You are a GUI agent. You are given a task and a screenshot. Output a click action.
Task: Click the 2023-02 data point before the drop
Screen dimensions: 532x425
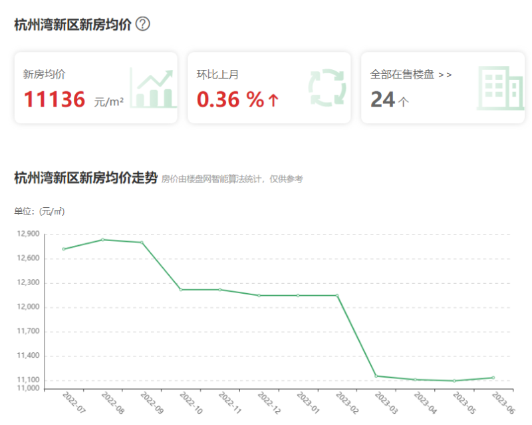[x=337, y=295]
